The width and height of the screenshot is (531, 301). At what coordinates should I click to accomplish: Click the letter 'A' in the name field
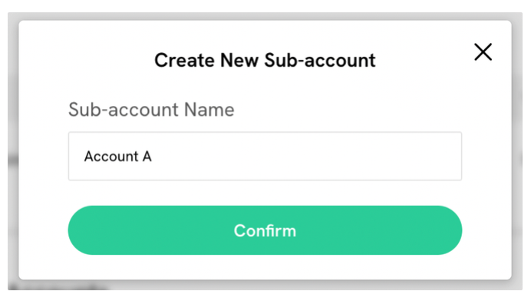[x=147, y=157]
